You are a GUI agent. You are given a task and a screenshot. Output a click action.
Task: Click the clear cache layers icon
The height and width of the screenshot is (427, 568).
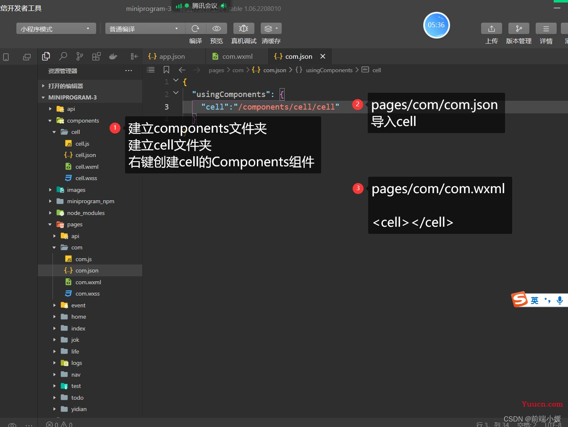coord(268,29)
